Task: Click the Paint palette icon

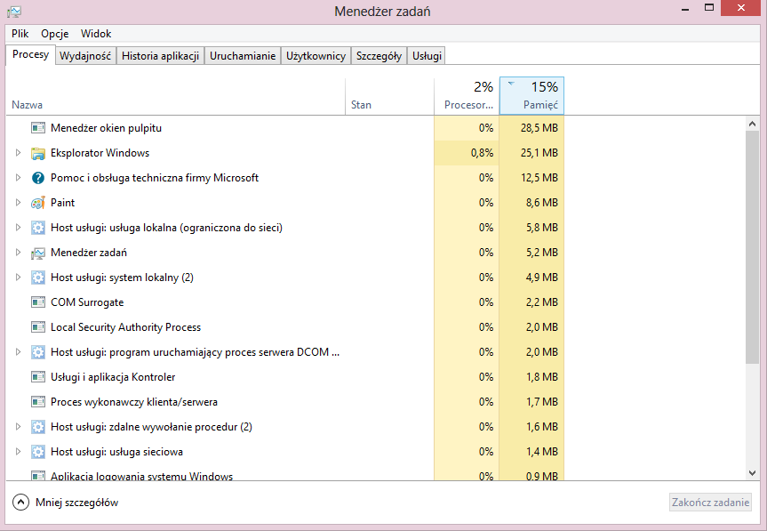Action: (37, 203)
